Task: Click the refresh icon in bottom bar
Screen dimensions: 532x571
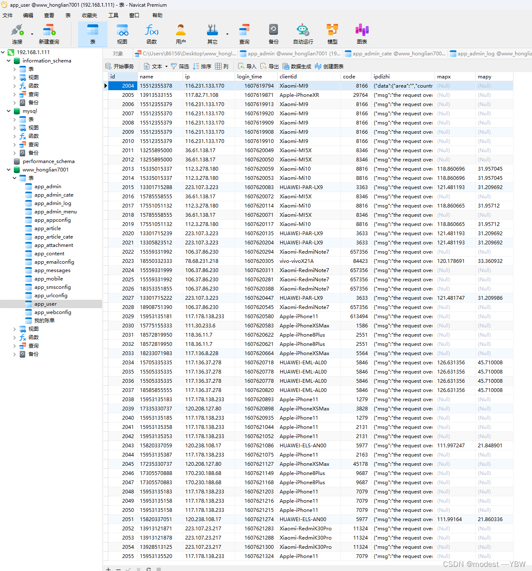Action: coord(149,568)
